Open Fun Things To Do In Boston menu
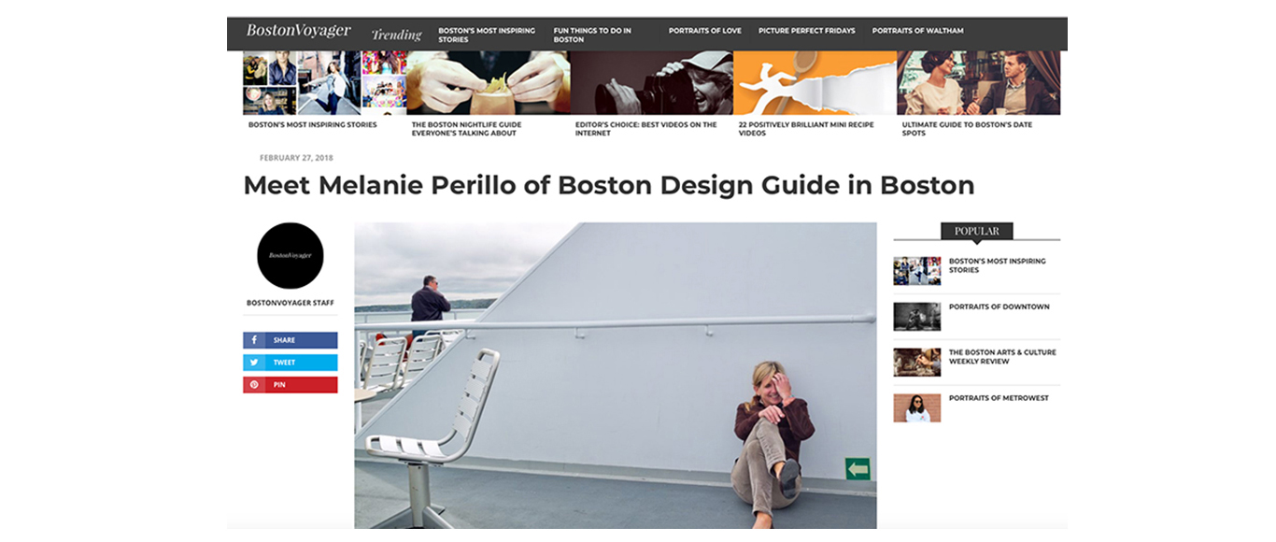1276x542 pixels. (x=591, y=35)
